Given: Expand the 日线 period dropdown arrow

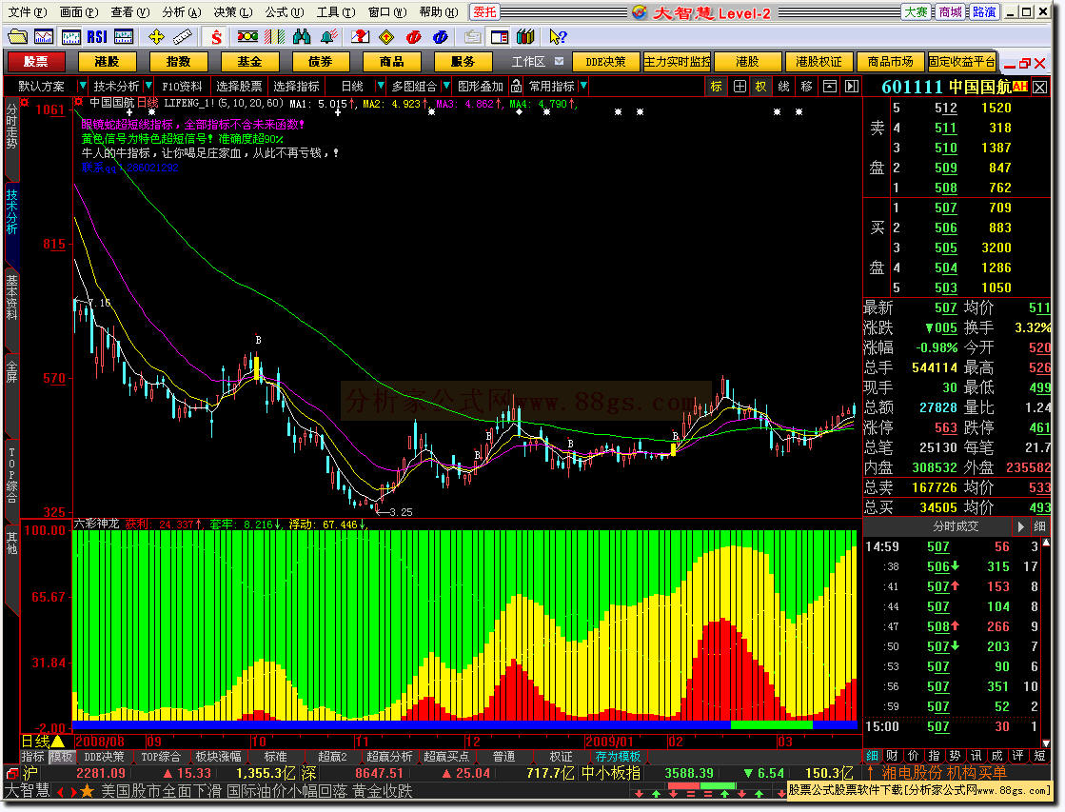Looking at the screenshot, I should [380, 87].
